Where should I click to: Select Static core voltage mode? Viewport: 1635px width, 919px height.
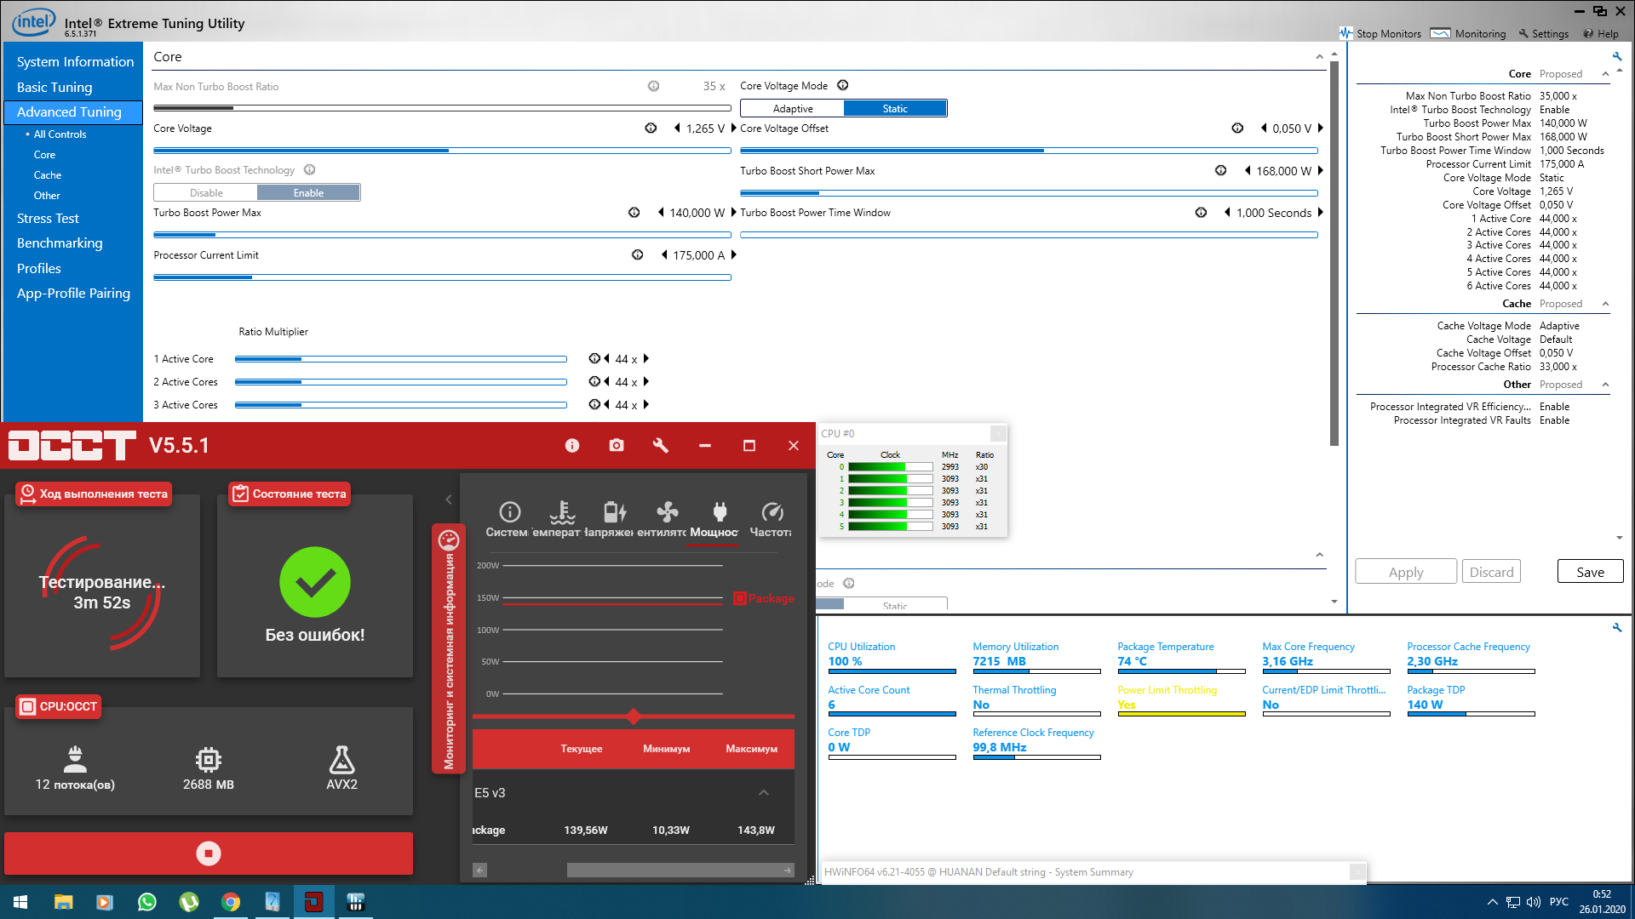(x=894, y=109)
